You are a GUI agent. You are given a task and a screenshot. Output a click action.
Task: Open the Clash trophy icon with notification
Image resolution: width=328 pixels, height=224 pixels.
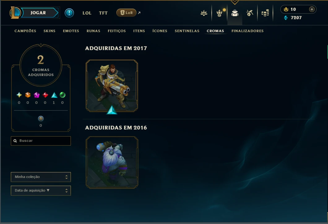[x=220, y=13]
